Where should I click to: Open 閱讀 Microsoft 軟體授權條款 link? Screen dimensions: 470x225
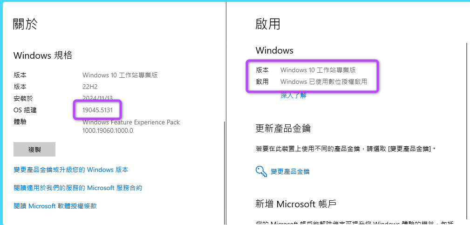coord(55,206)
